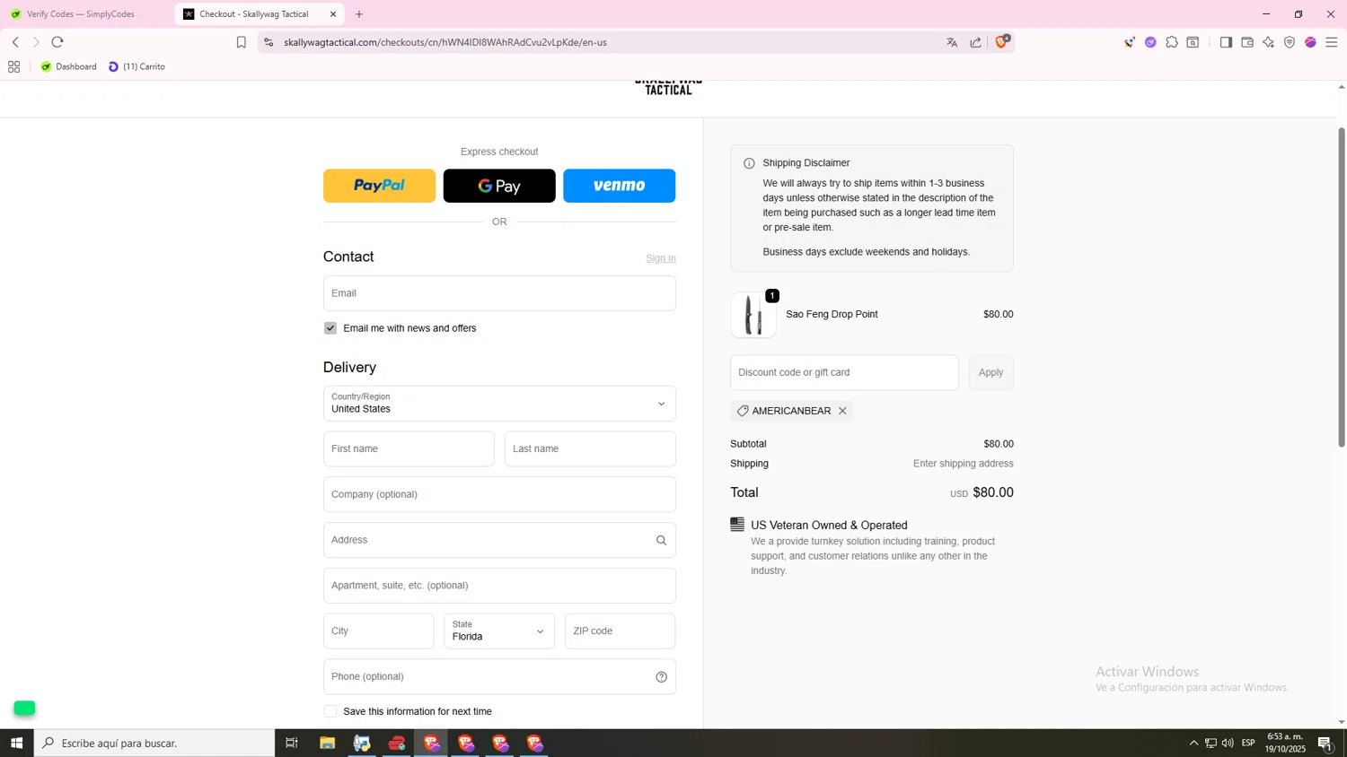Pay with the Venmo express button
Viewport: 1347px width, 757px height.
click(x=620, y=186)
